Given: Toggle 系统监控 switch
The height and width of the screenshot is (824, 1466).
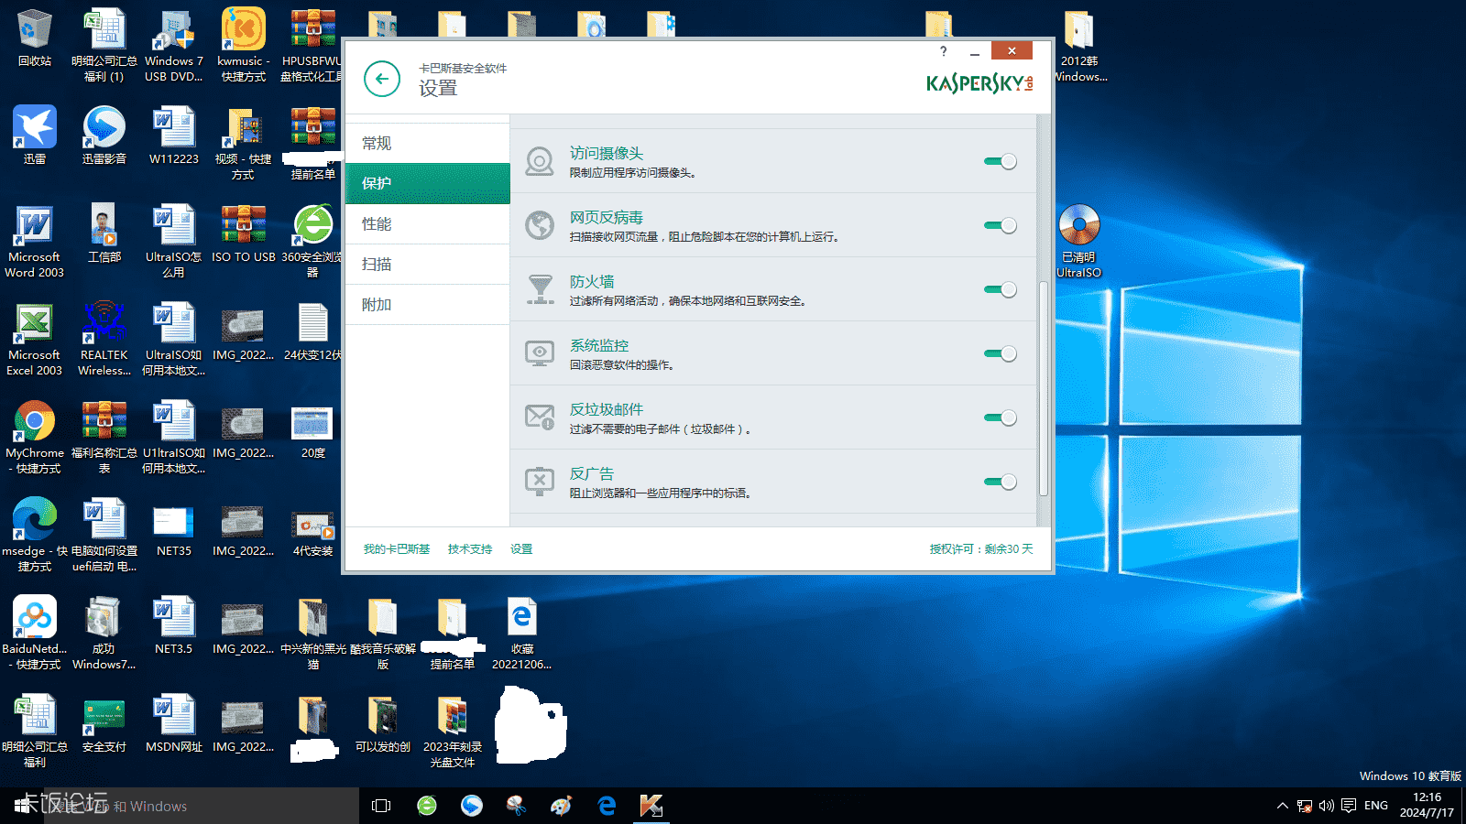Looking at the screenshot, I should click(1000, 353).
